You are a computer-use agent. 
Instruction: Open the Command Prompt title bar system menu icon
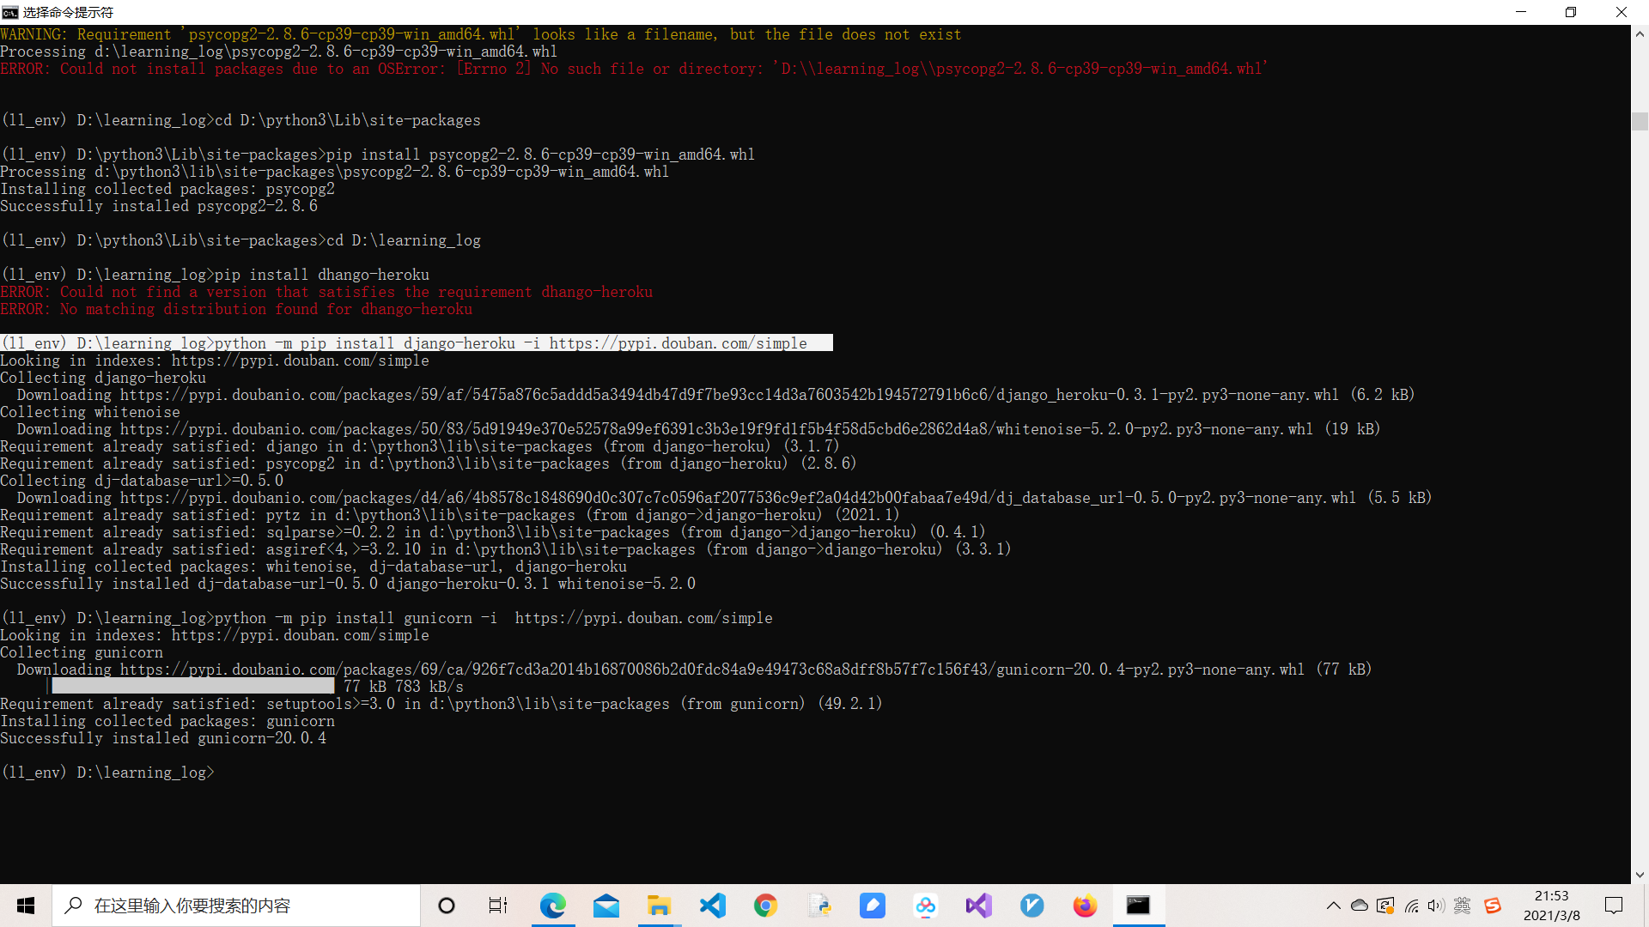tap(10, 12)
